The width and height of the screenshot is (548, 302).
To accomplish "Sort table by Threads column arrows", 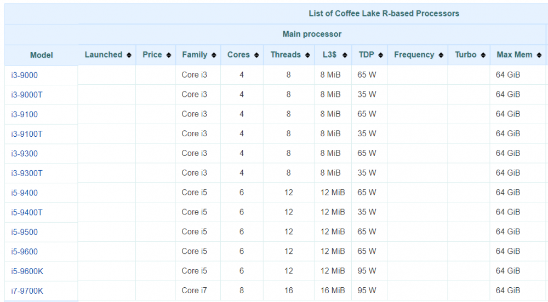I will click(307, 55).
